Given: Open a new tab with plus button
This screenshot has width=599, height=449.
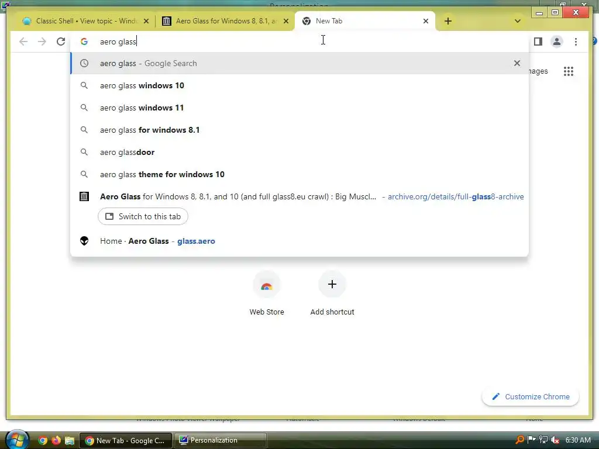Looking at the screenshot, I should point(448,21).
